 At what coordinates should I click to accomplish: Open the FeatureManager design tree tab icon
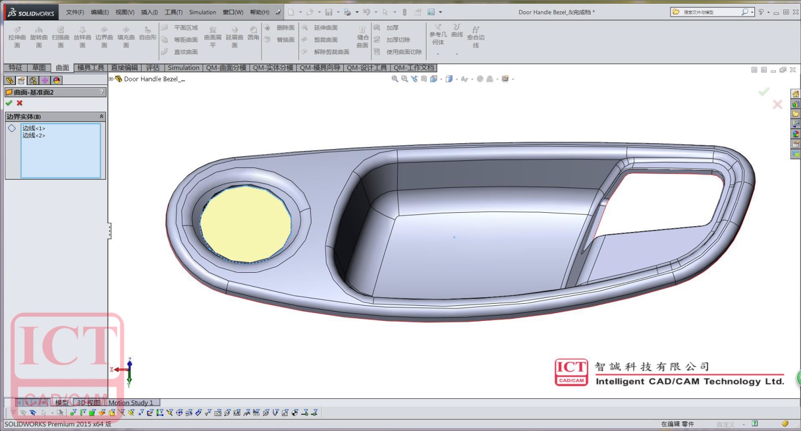coord(9,80)
